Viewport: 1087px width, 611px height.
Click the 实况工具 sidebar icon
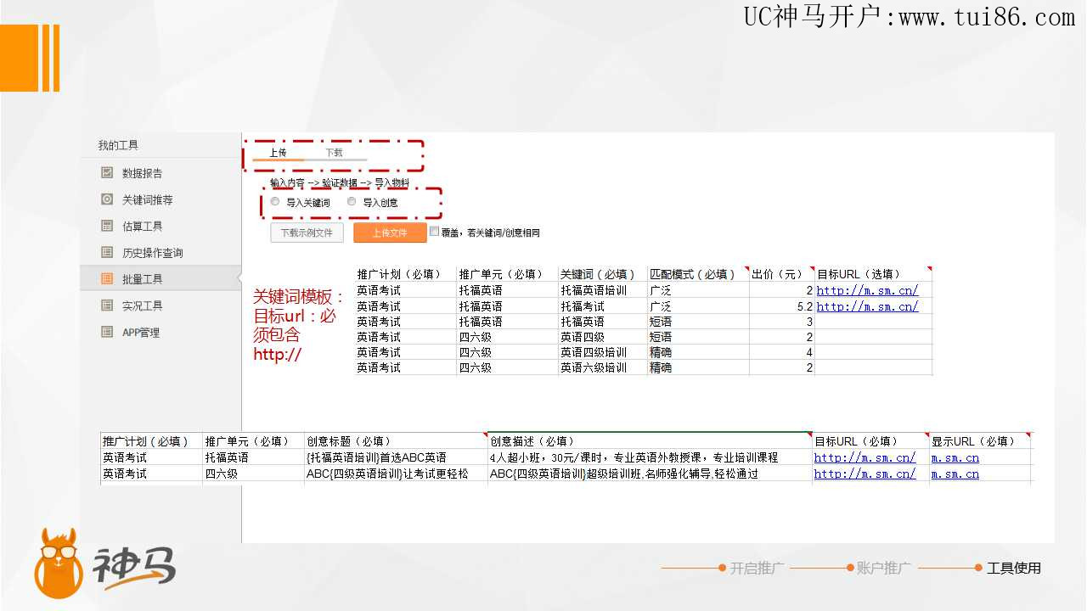coord(107,305)
